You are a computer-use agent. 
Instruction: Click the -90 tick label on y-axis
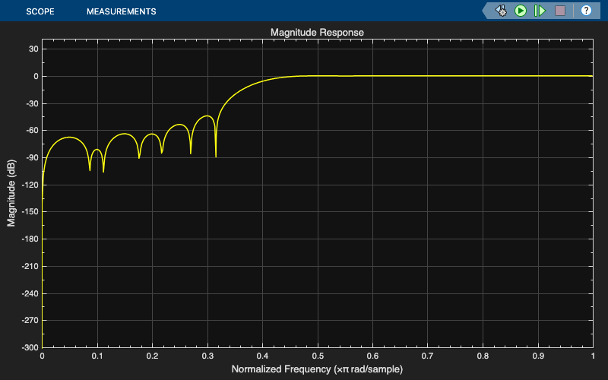[x=30, y=158]
